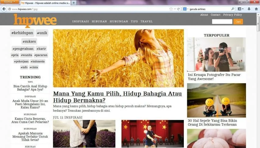Select the #cinta tag

[x=34, y=67]
